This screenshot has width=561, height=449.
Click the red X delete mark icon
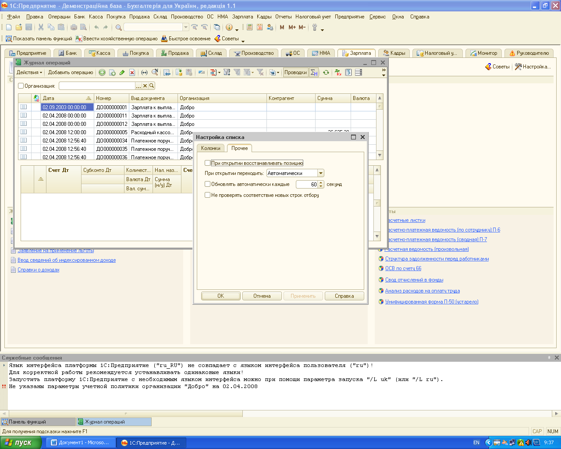pos(132,72)
